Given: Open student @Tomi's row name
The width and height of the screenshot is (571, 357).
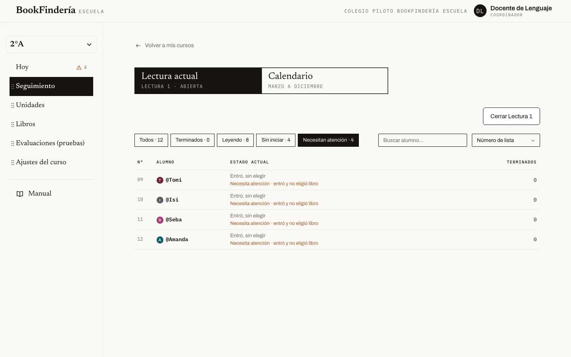Looking at the screenshot, I should [174, 180].
